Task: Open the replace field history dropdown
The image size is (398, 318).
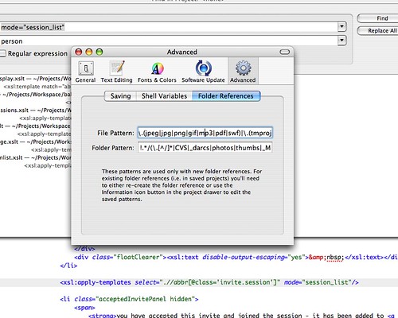Action: (342, 41)
